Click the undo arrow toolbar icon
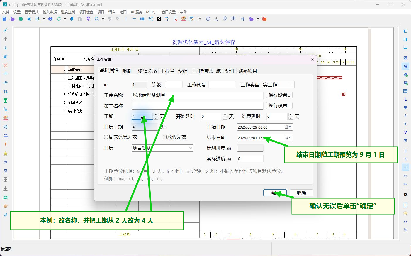This screenshot has width=411, height=256. point(110,19)
